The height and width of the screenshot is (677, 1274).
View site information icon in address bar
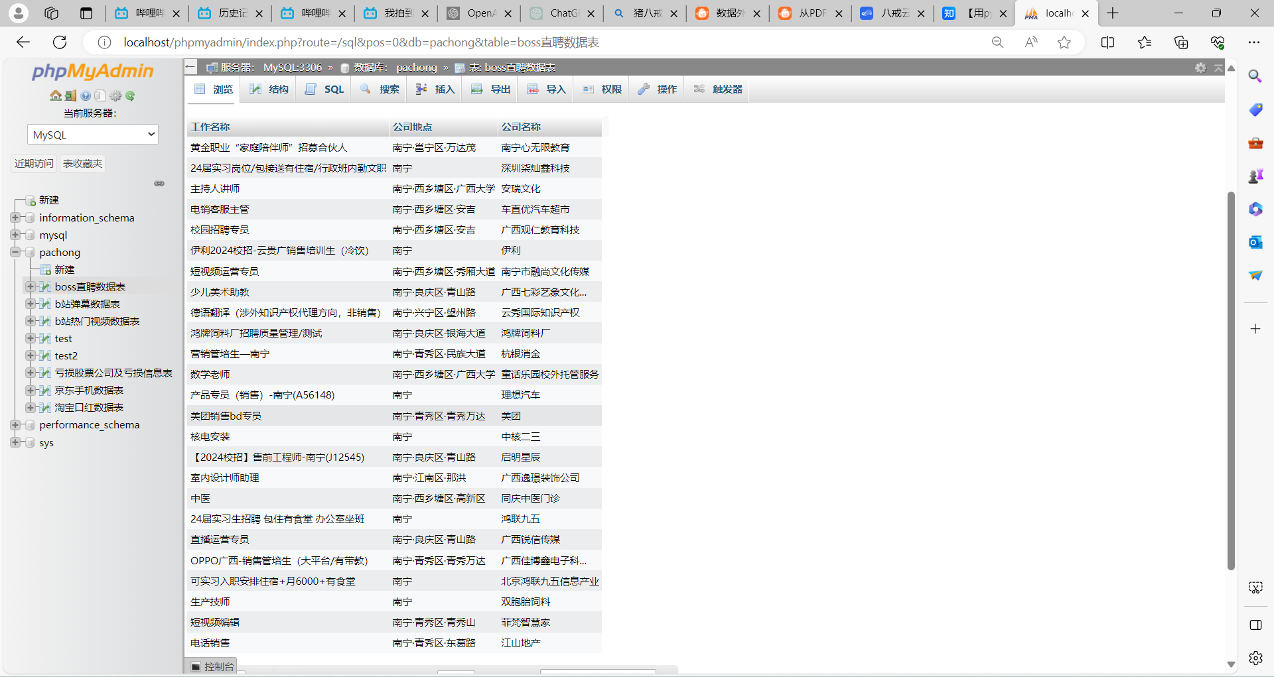104,42
